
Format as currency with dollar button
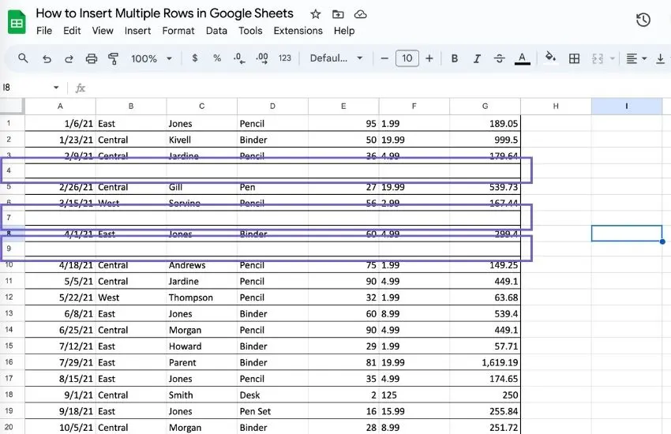195,58
